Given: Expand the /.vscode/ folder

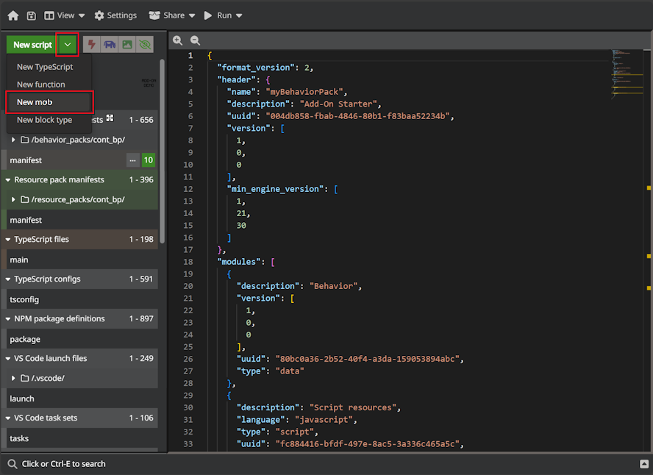Looking at the screenshot, I should [x=13, y=379].
